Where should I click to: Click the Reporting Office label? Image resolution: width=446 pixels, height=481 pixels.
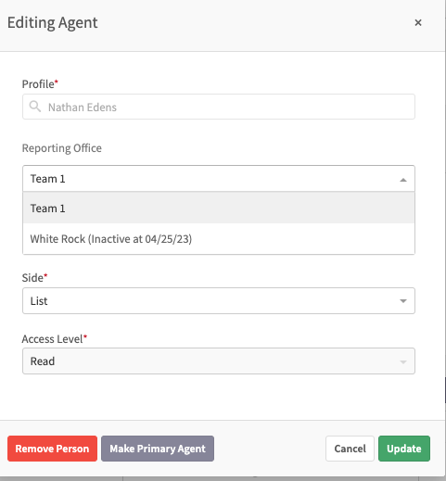click(62, 148)
